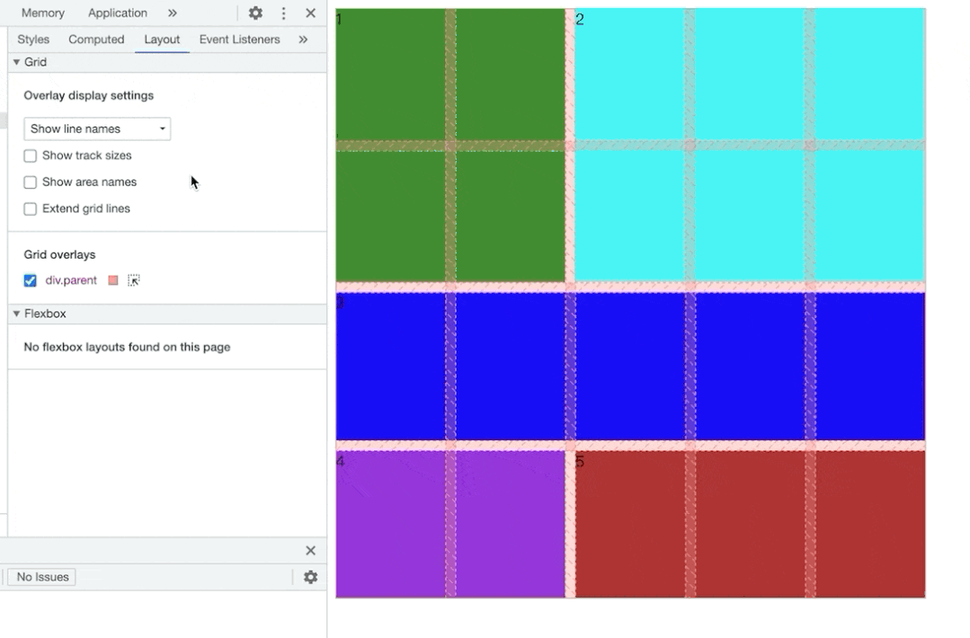The height and width of the screenshot is (638, 970).
Task: Switch to the Application panel tab
Action: pos(118,13)
